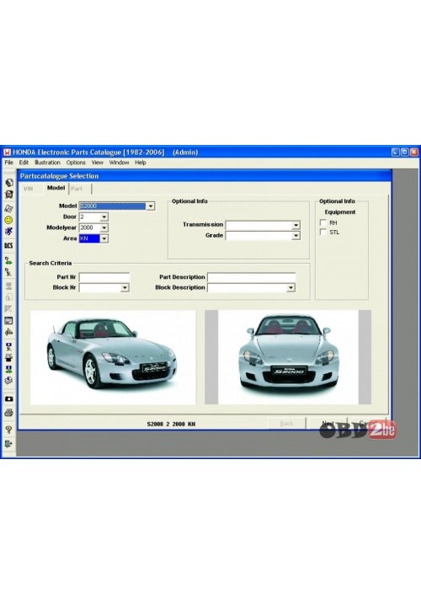This screenshot has width=421, height=604.
Task: Click the 'Search Criteria' group label
Action: click(50, 263)
